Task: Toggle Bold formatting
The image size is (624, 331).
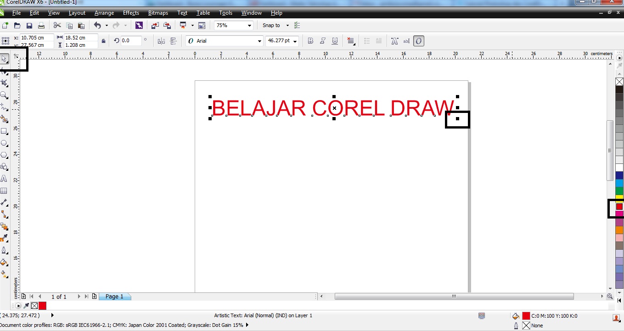Action: [x=310, y=41]
